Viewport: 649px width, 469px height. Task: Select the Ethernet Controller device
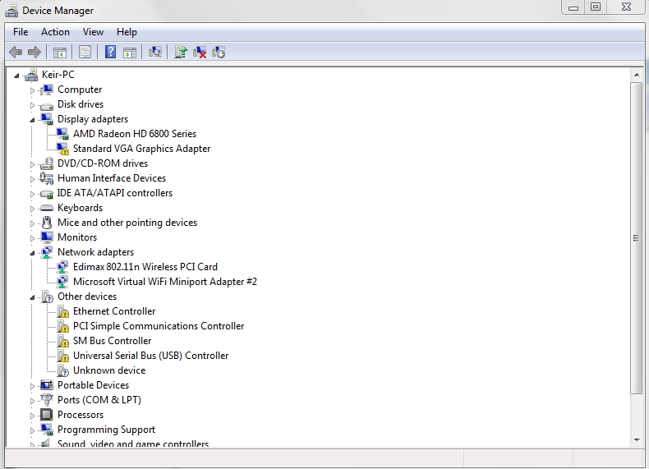click(x=113, y=311)
